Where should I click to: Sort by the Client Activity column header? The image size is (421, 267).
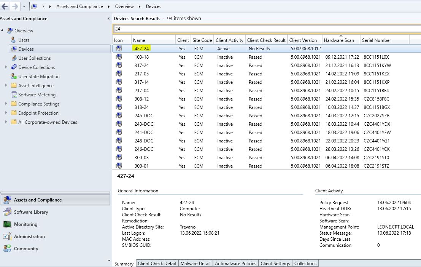tap(229, 40)
